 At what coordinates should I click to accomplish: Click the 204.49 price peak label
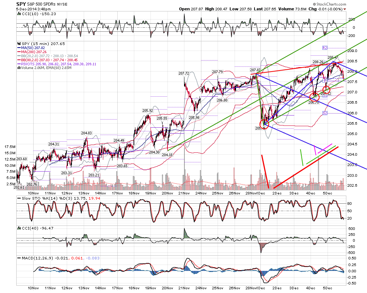click(x=119, y=141)
